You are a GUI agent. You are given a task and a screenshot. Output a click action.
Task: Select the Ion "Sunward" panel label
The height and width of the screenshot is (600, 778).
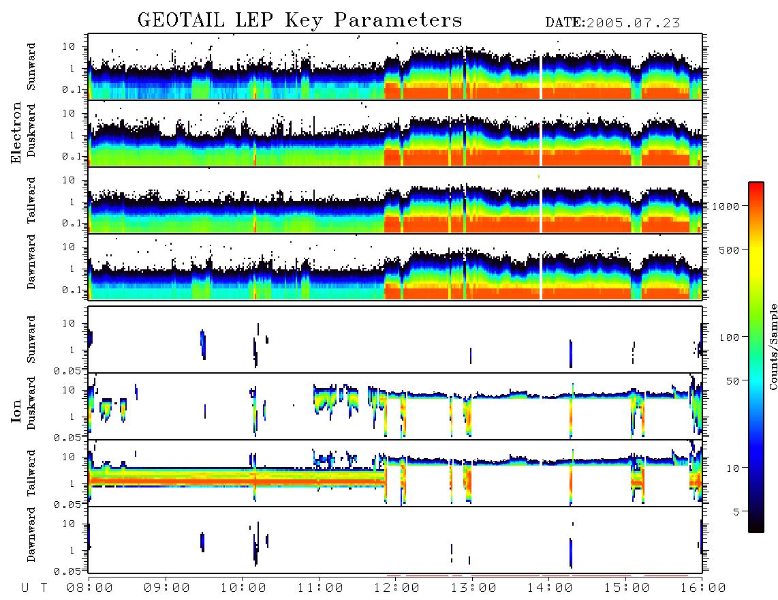31,340
